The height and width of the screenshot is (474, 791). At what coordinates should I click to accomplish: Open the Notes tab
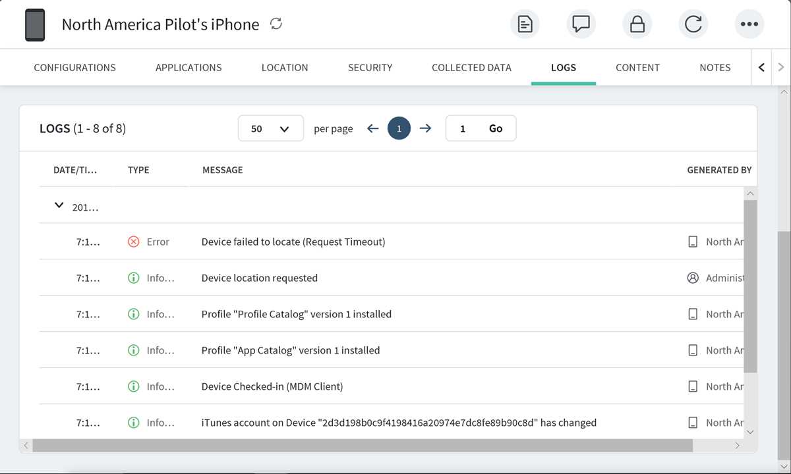pos(715,67)
